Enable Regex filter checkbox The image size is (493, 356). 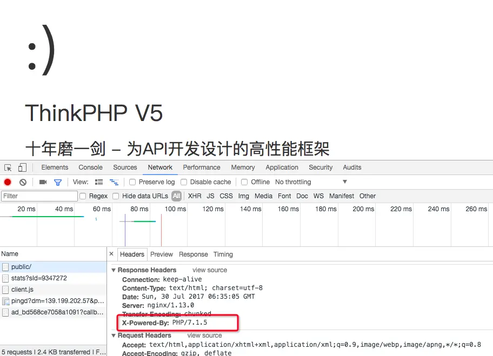83,196
